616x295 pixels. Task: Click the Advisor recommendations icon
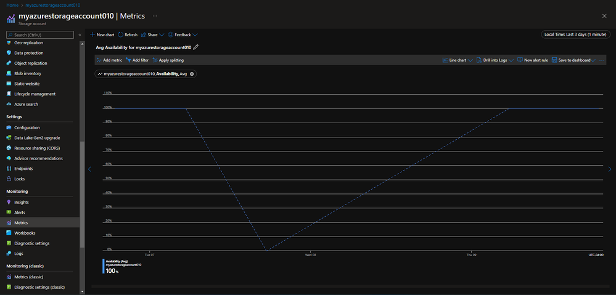[9, 158]
